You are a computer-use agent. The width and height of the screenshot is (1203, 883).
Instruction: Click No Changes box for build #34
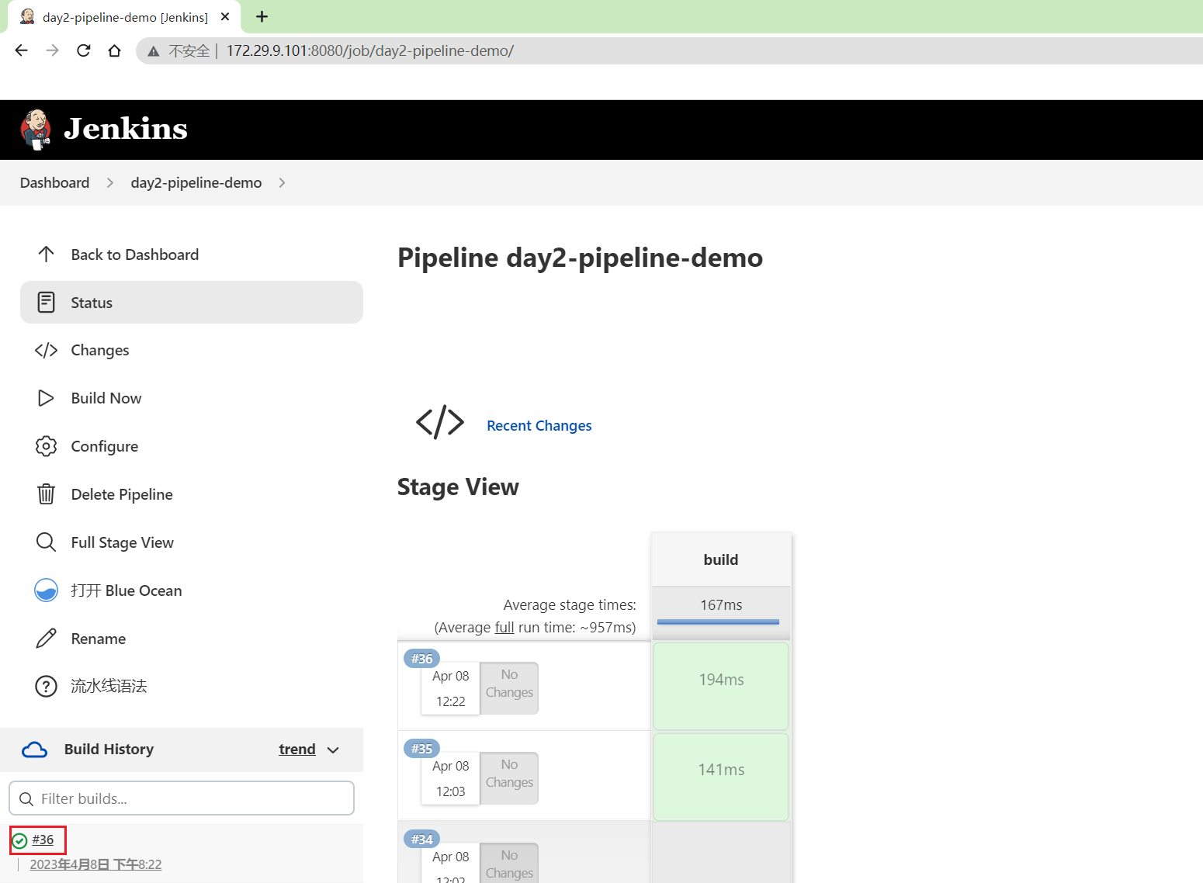tap(509, 863)
